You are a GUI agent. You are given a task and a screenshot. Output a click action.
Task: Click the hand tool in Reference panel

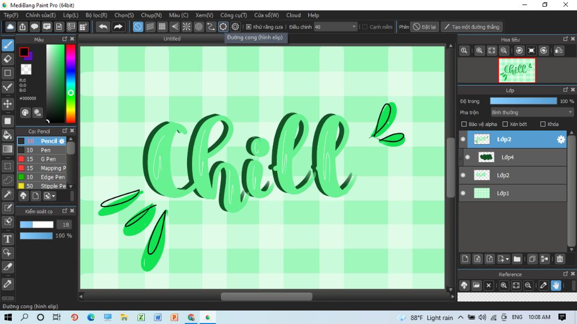[x=556, y=285]
